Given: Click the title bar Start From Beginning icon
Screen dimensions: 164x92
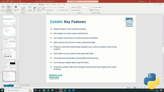Looking at the screenshot, I should pyautogui.click(x=20, y=2).
